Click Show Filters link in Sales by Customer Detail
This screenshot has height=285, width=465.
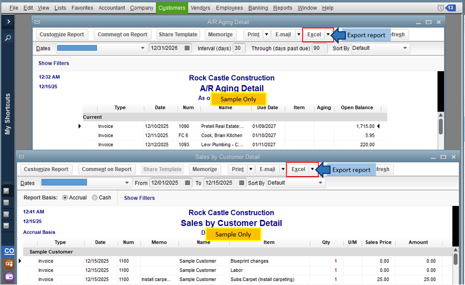click(139, 198)
